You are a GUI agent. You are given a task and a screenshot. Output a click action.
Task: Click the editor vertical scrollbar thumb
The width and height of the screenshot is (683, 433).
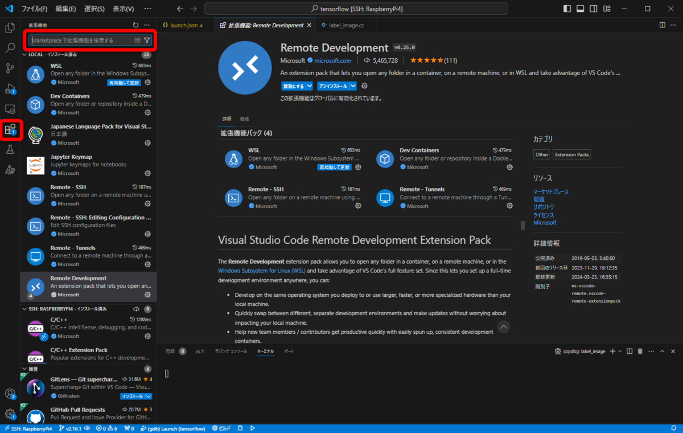point(523,226)
